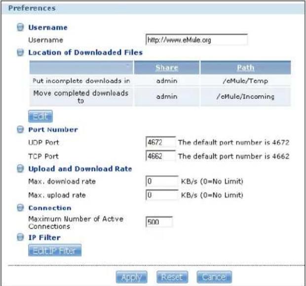Click the Location of Downloaded Files heading
This screenshot has width=306, height=286.
pos(85,52)
